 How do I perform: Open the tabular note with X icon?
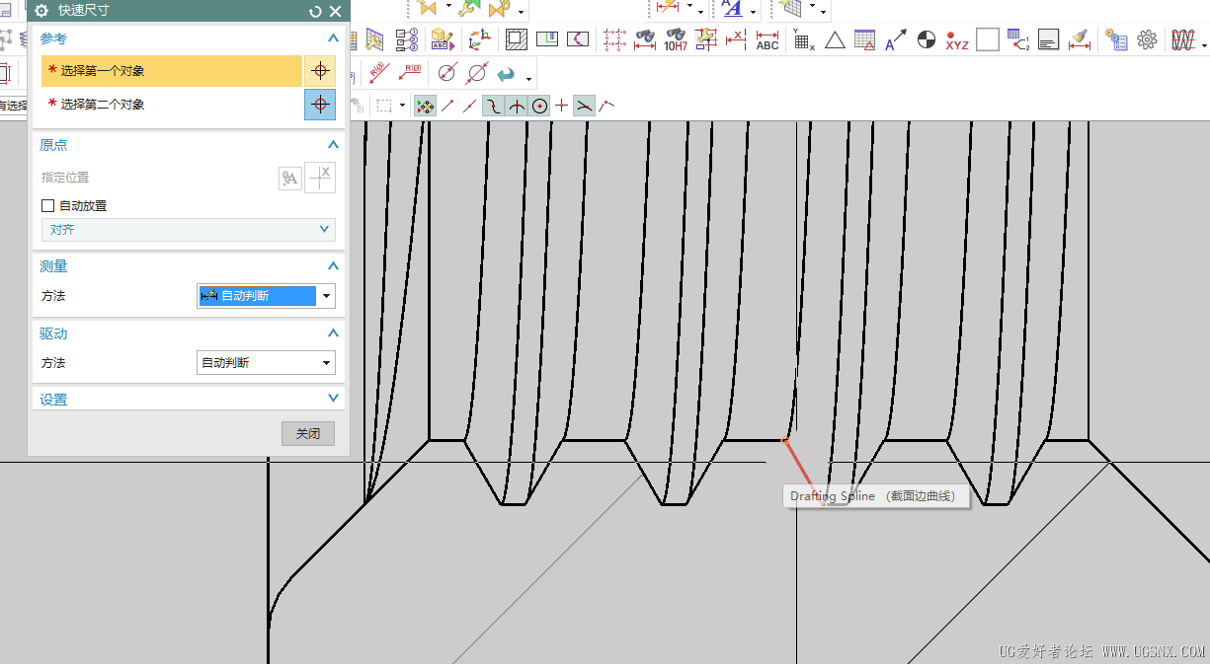pyautogui.click(x=804, y=39)
